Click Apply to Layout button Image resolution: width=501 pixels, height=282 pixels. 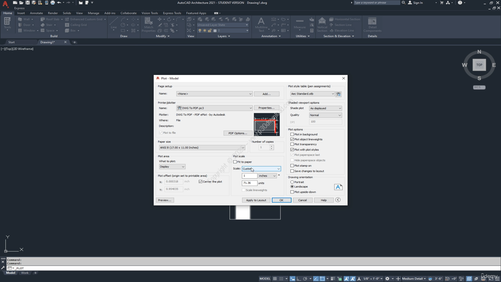[x=256, y=200]
